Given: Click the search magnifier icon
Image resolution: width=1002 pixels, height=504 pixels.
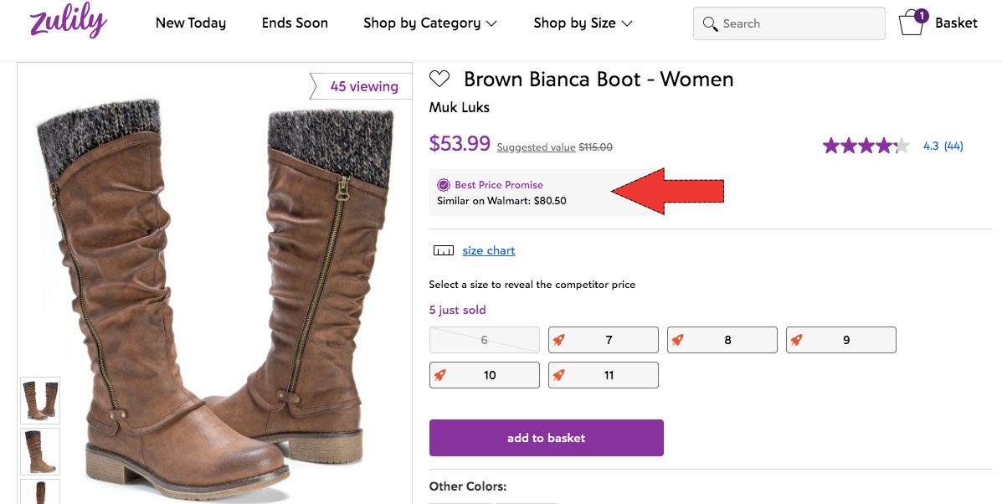Looking at the screenshot, I should click(711, 23).
